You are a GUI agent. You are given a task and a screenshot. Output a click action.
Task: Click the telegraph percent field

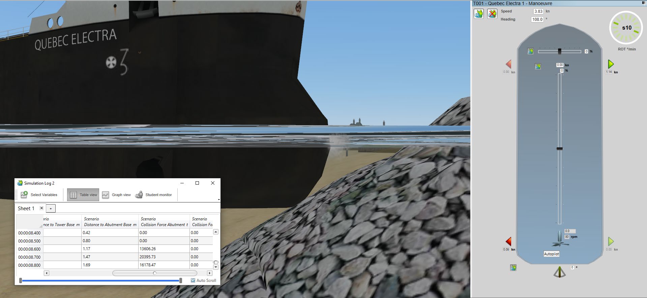click(562, 71)
